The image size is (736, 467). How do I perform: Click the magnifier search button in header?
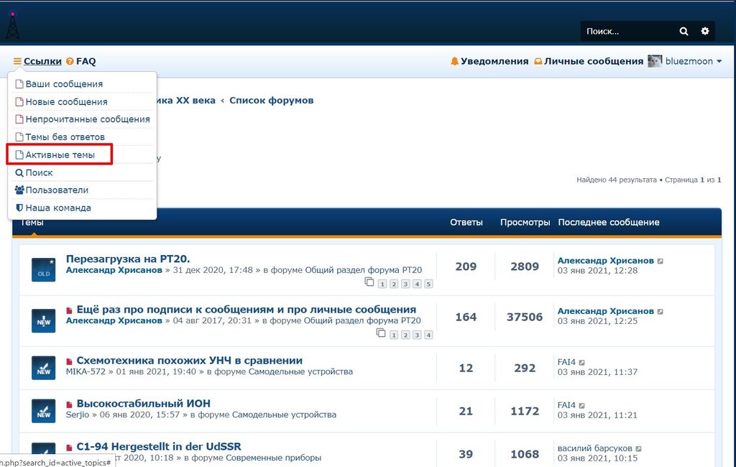tap(684, 32)
